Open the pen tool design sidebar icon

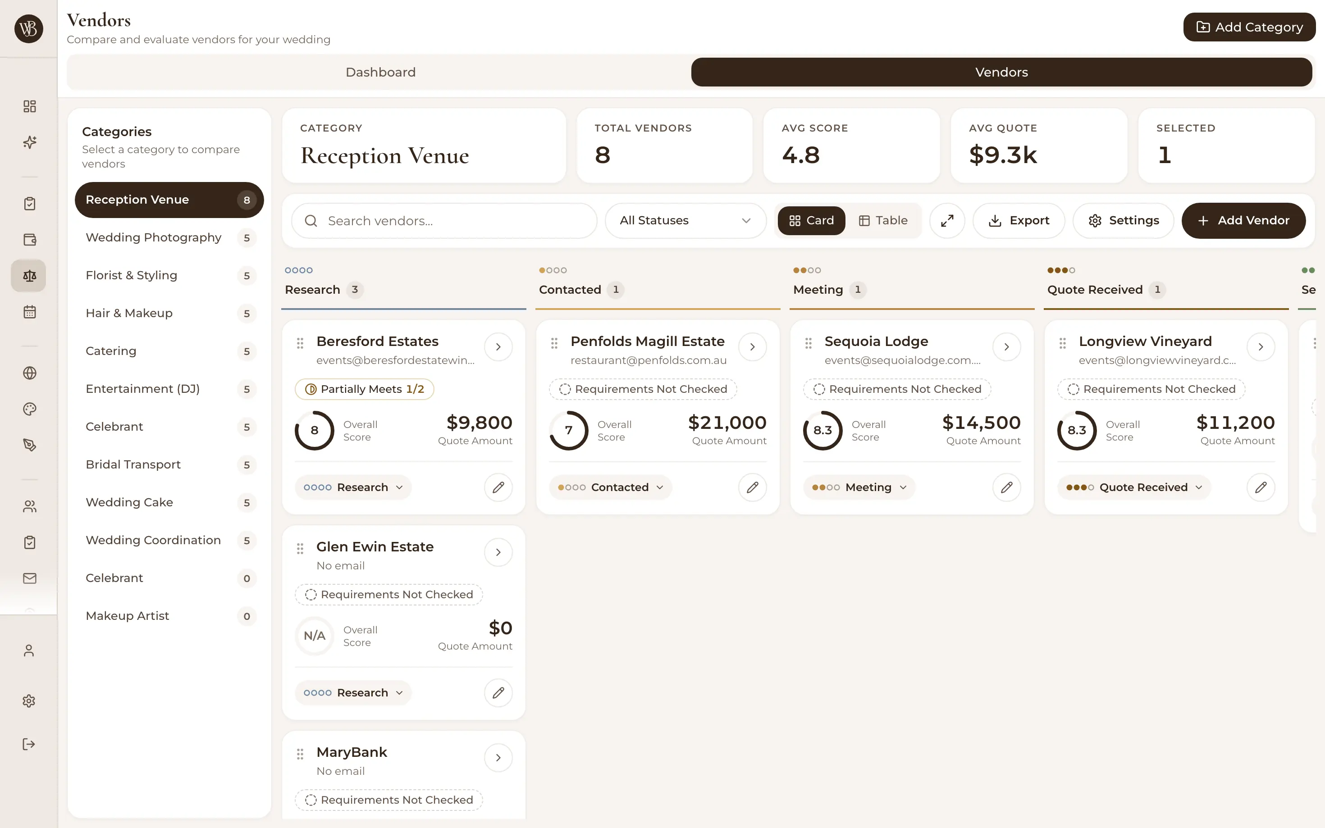[30, 445]
